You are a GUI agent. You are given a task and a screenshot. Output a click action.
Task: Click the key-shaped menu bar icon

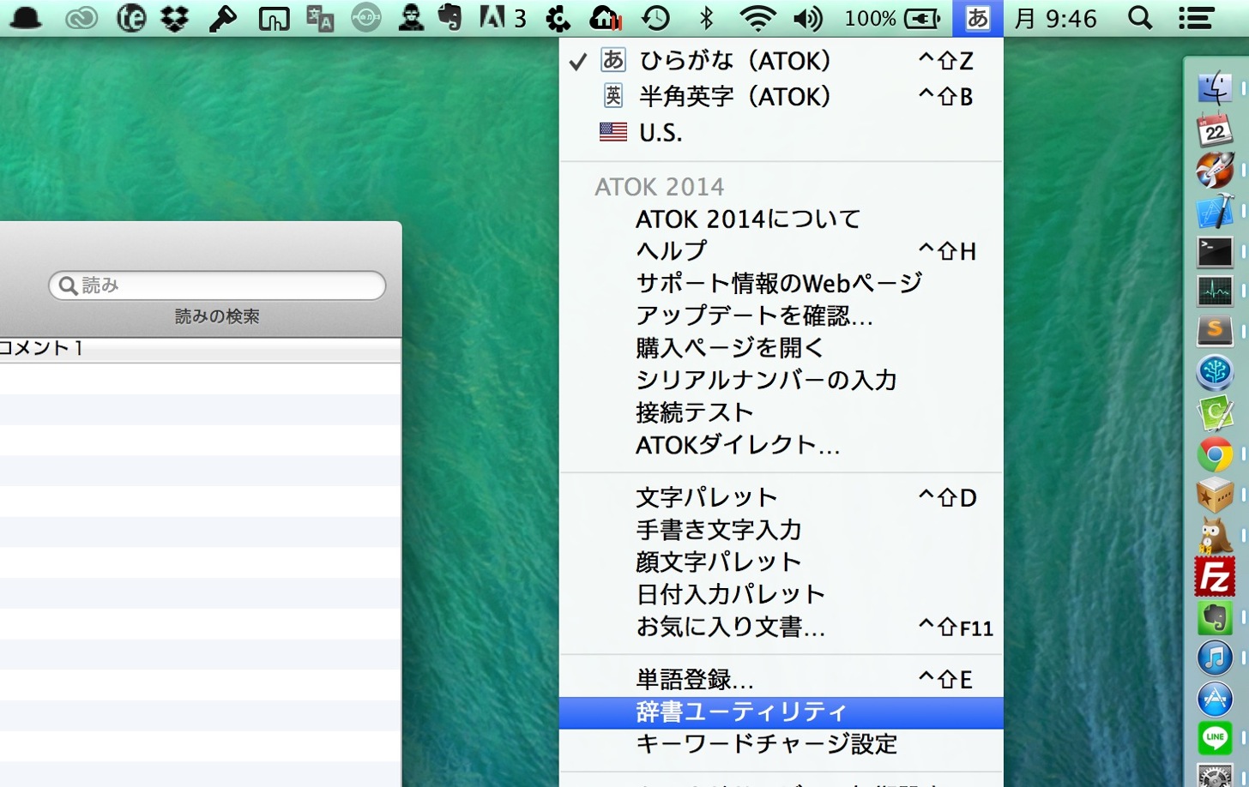tap(222, 18)
